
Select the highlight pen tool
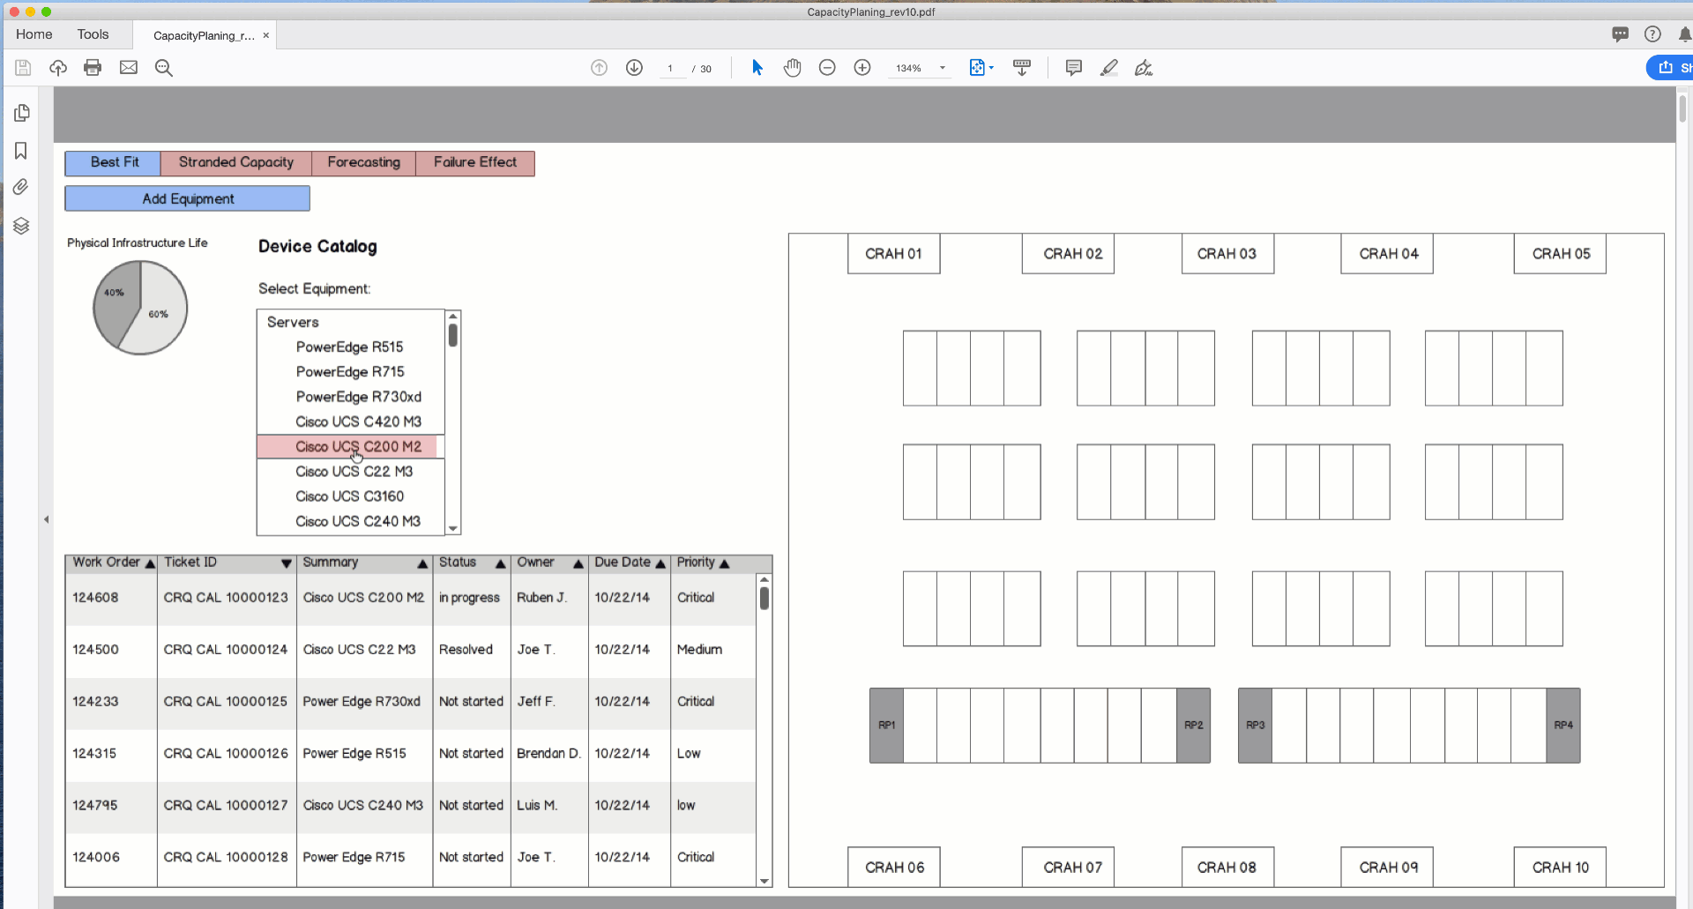1109,68
